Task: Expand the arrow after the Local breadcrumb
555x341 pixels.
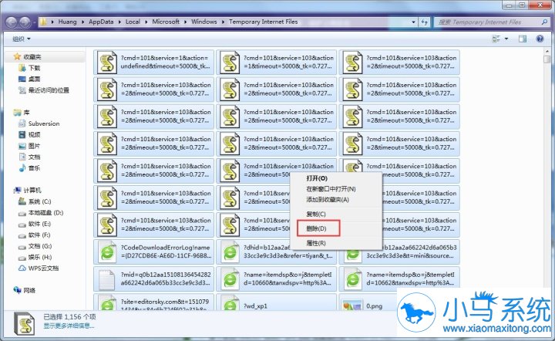Action: point(146,22)
